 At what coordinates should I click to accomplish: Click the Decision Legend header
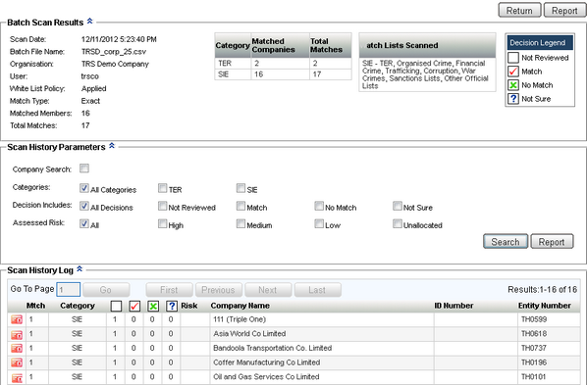click(x=540, y=42)
